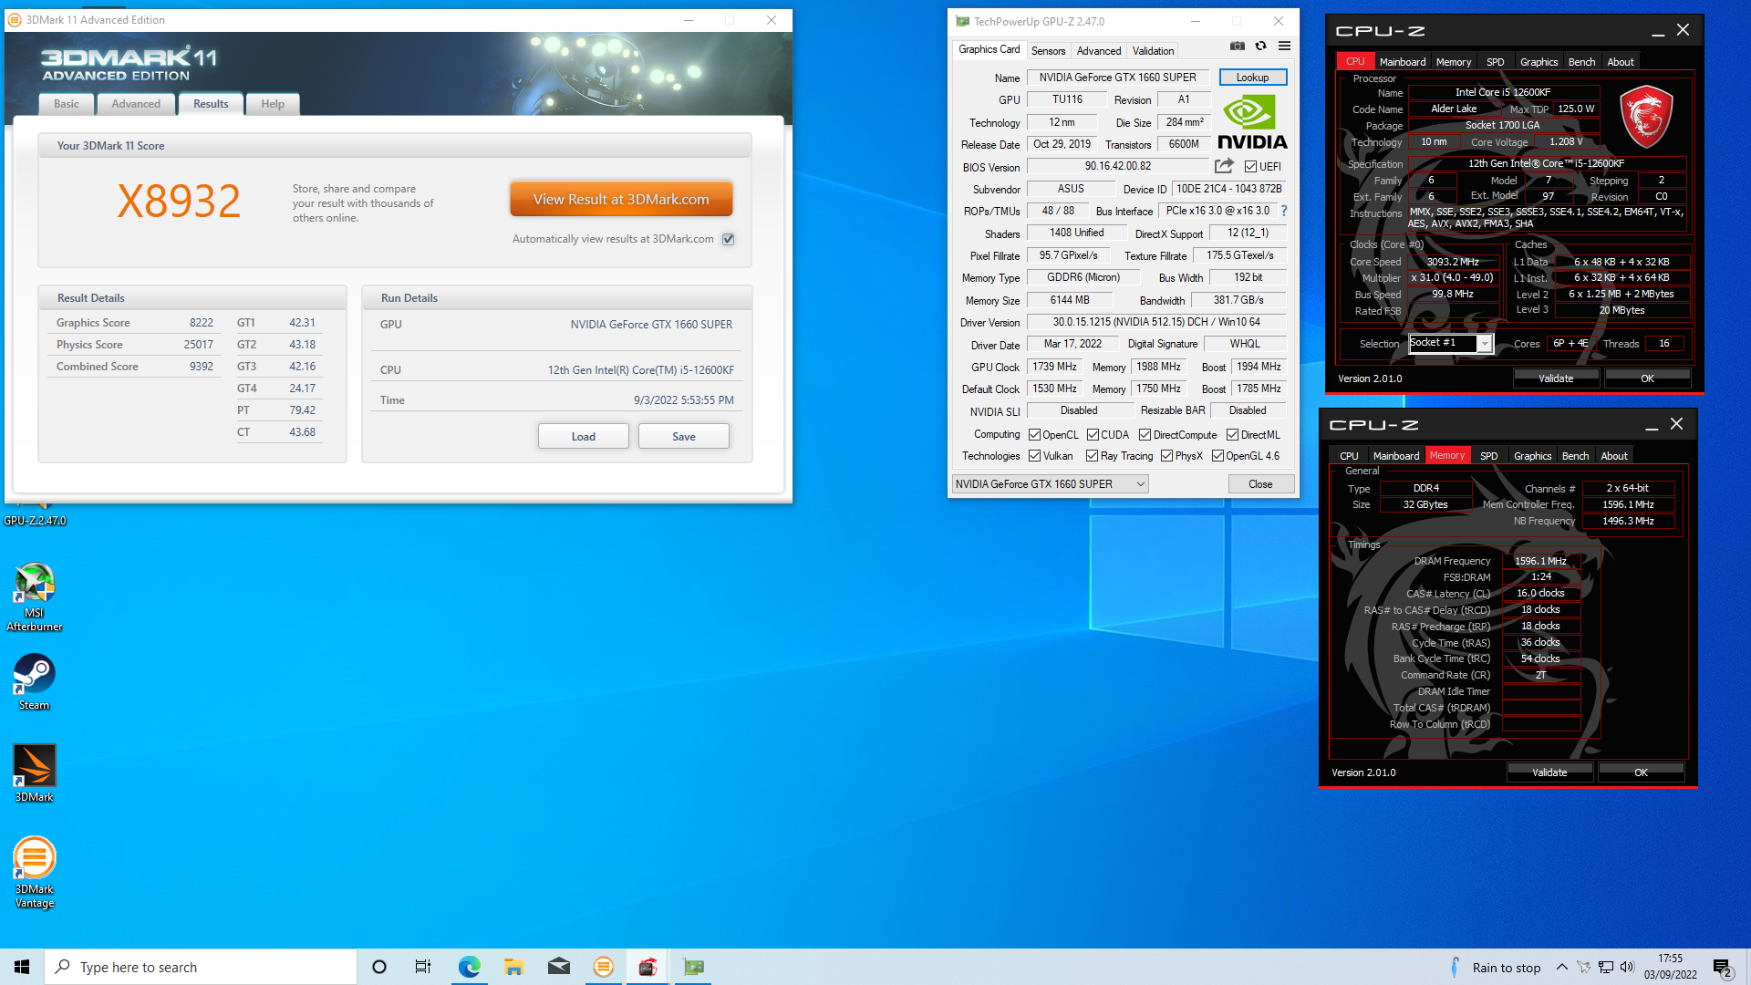
Task: Click Validate in top CPU-Z window
Action: pos(1556,378)
